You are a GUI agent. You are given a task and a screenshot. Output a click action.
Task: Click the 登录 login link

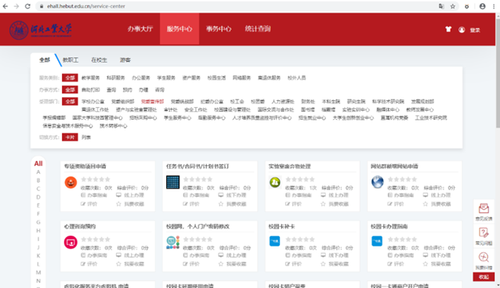coord(475,30)
